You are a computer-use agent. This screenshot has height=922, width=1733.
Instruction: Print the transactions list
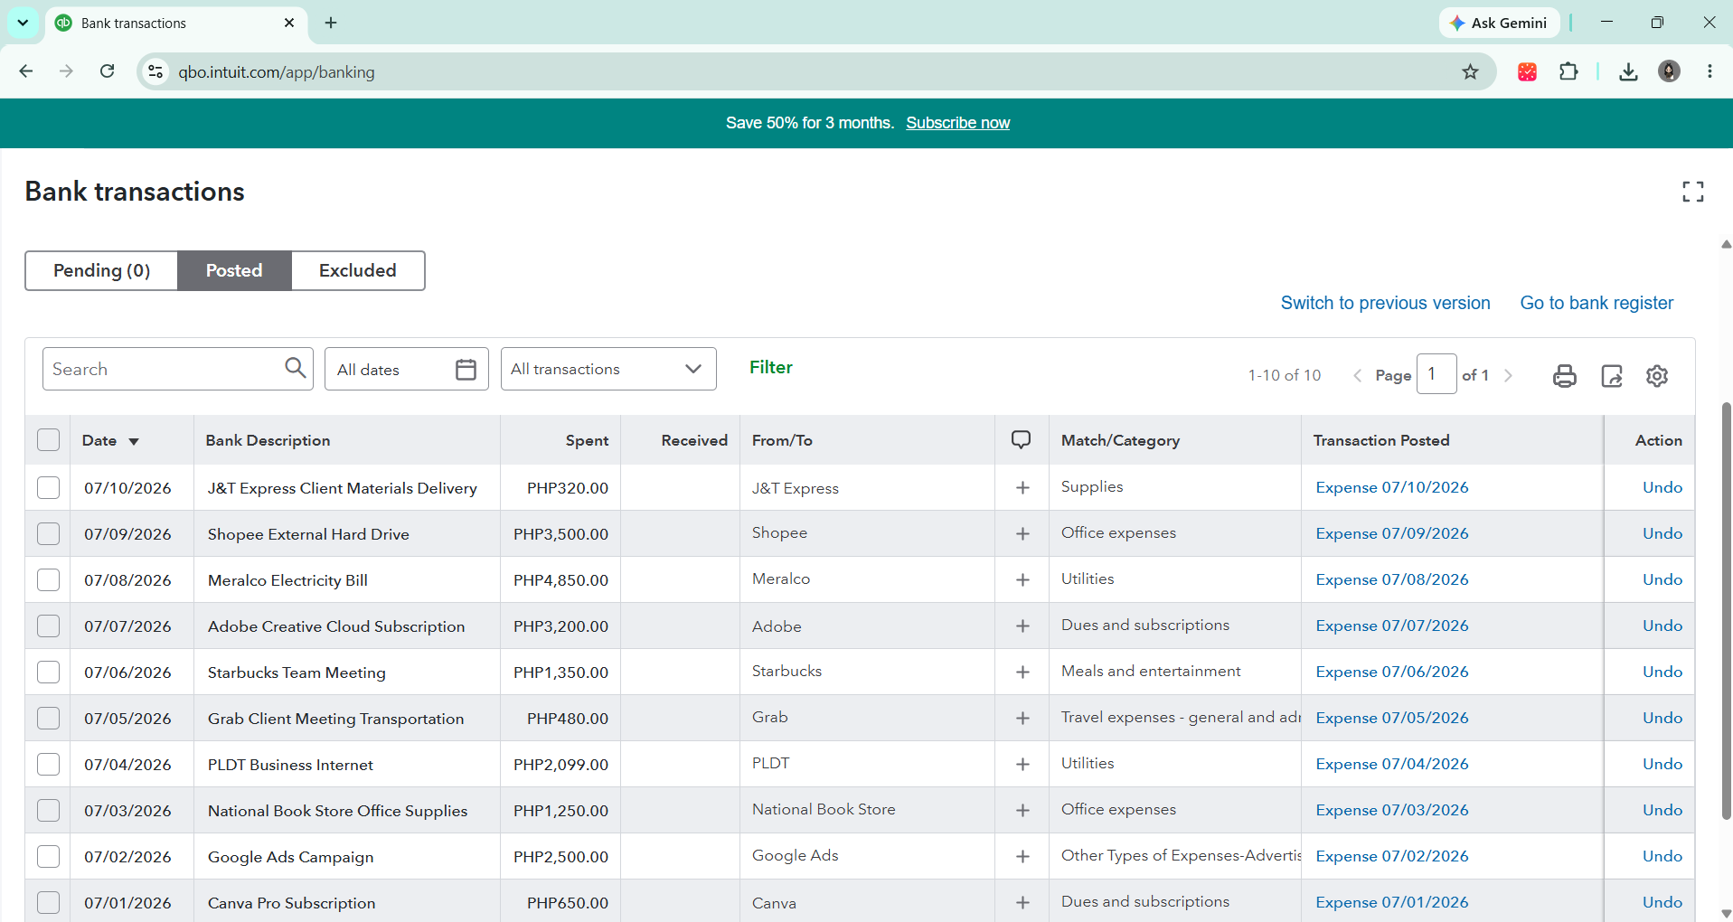click(1564, 375)
